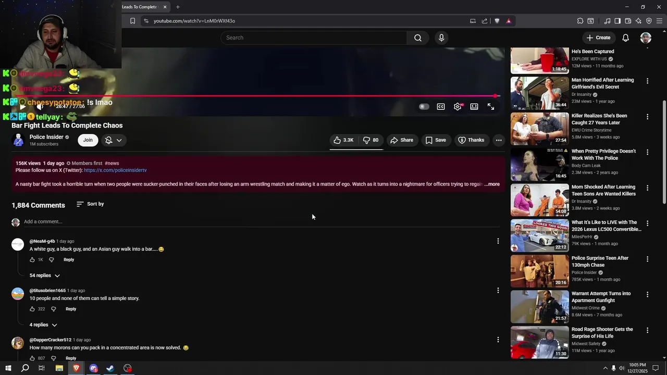
Task: Open YouTube notifications via the bell icon
Action: click(626, 37)
